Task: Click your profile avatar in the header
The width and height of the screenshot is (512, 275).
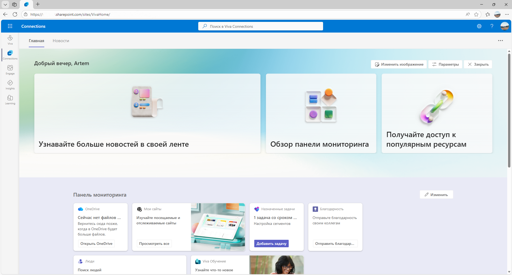Action: (x=505, y=26)
